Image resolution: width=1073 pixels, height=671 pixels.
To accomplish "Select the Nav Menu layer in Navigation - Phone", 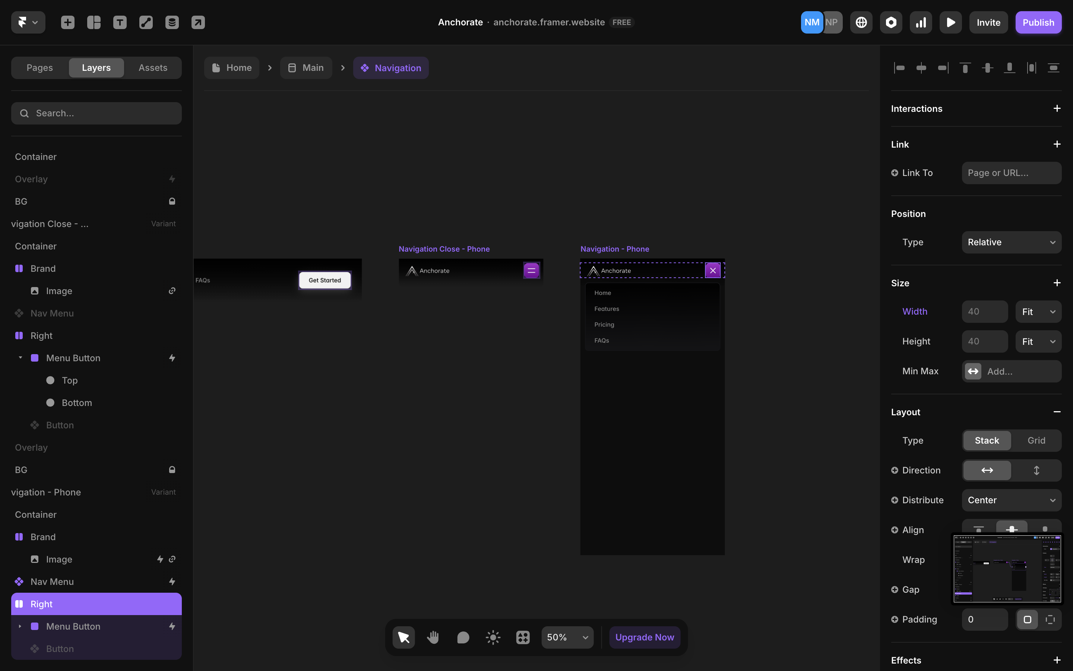I will click(52, 582).
